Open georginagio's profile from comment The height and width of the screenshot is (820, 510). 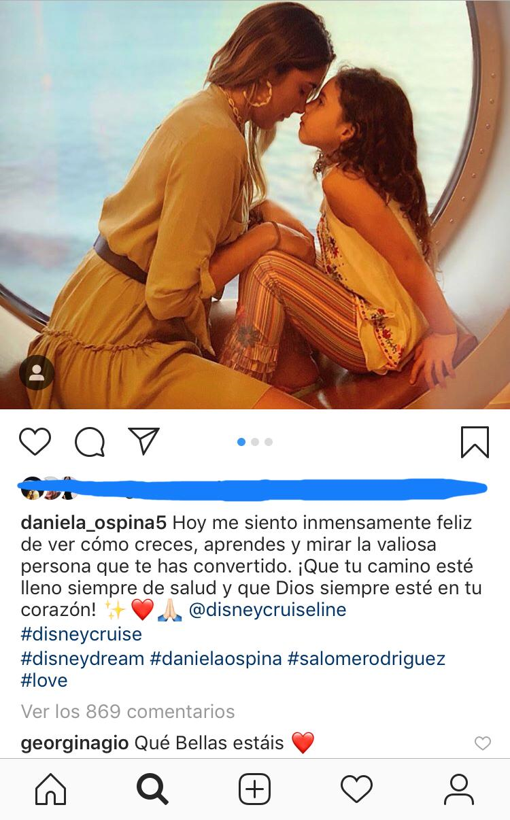75,743
